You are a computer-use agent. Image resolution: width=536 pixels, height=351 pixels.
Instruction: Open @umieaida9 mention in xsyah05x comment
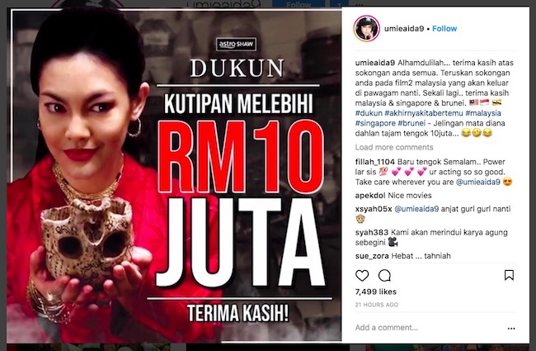(x=416, y=209)
